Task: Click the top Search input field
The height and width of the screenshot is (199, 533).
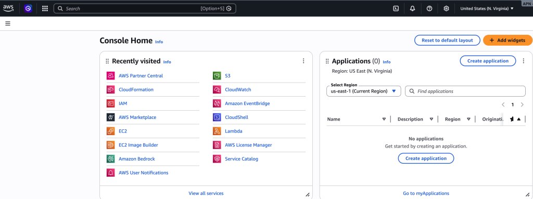Action: coord(145,8)
